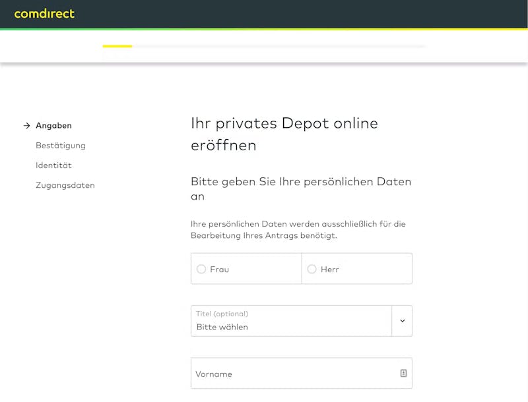This screenshot has width=528, height=402.
Task: Go to the Zugangsdaten step
Action: pos(65,185)
